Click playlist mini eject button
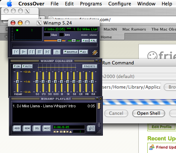 [x=71, y=132]
